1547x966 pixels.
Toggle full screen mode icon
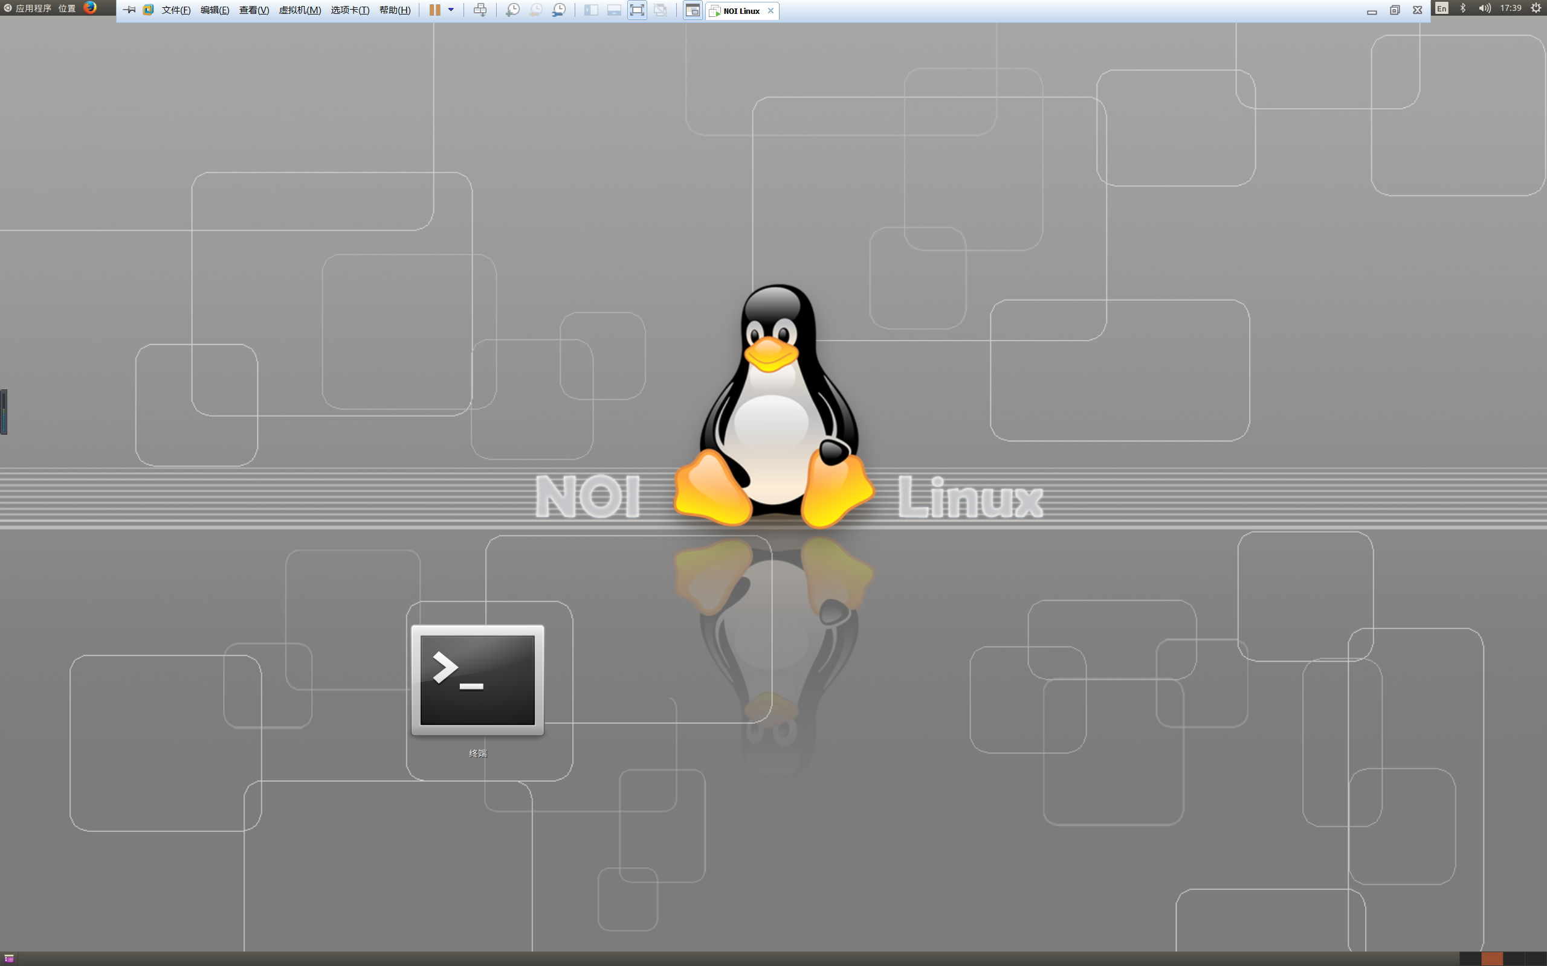tap(638, 10)
